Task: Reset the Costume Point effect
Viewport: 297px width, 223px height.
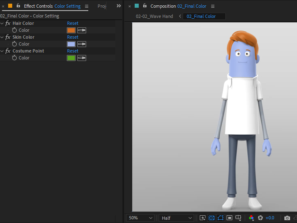Action: (73, 51)
